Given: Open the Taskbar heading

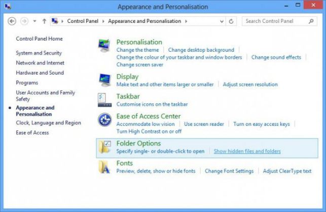Looking at the screenshot, I should click(128, 96).
